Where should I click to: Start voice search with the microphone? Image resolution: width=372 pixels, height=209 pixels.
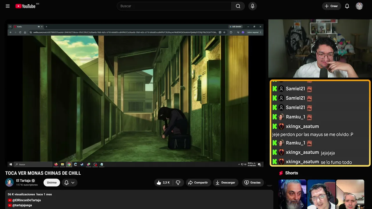[253, 6]
